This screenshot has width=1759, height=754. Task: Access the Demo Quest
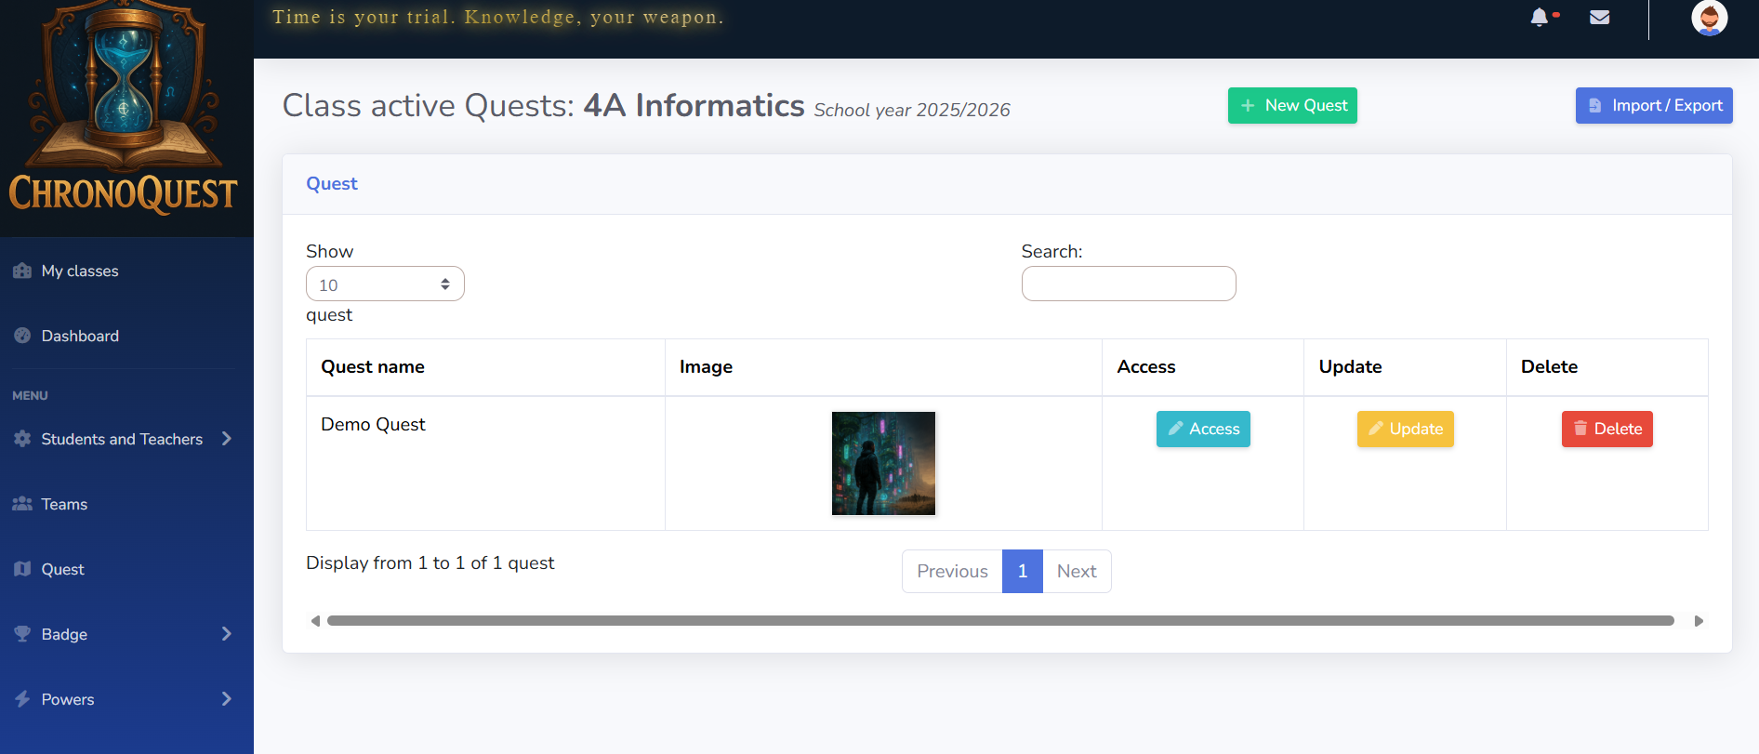point(1203,429)
